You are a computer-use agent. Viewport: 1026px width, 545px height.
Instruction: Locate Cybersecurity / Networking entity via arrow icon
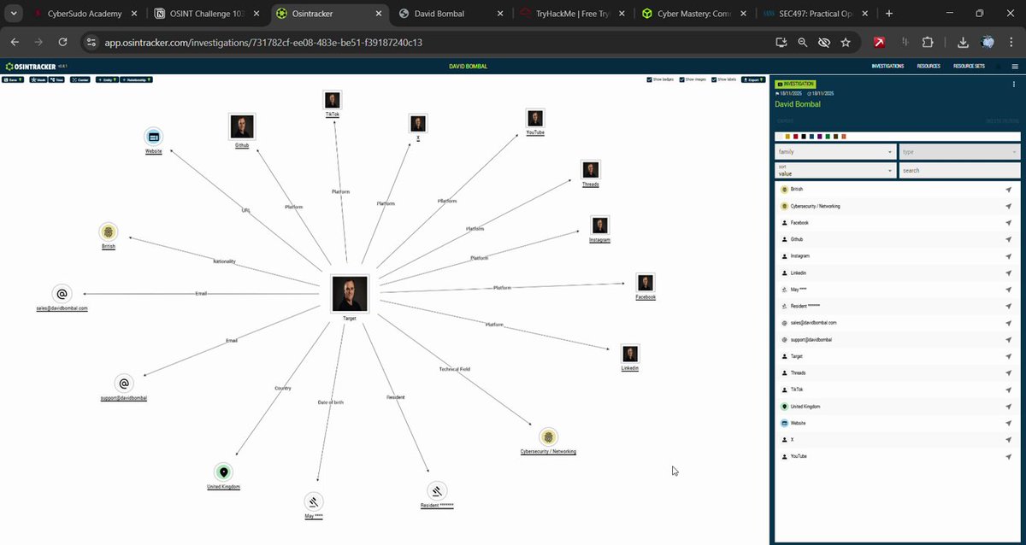click(x=1009, y=206)
